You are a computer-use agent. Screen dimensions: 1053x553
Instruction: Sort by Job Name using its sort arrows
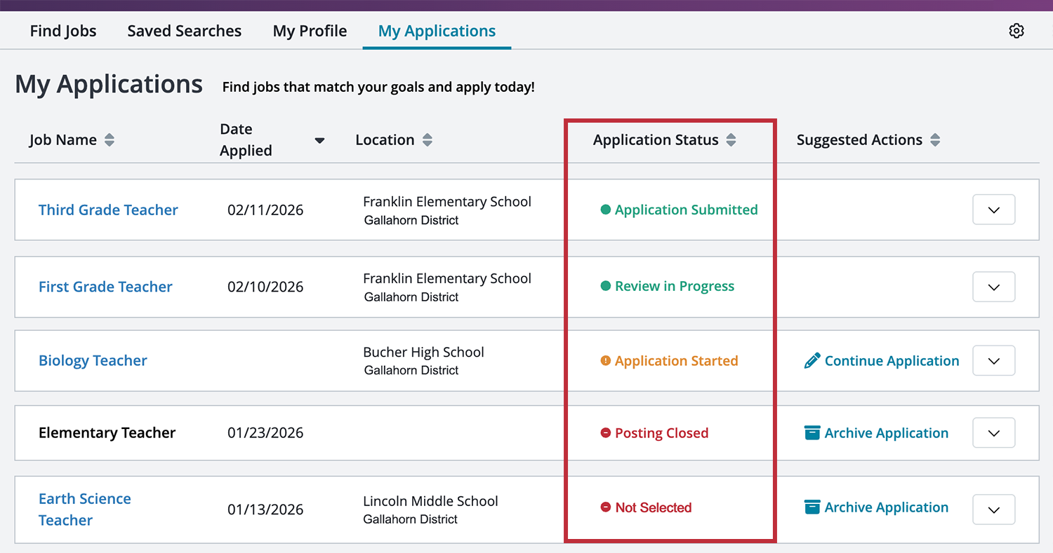(x=110, y=139)
